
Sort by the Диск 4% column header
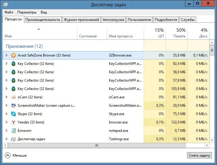198,33
